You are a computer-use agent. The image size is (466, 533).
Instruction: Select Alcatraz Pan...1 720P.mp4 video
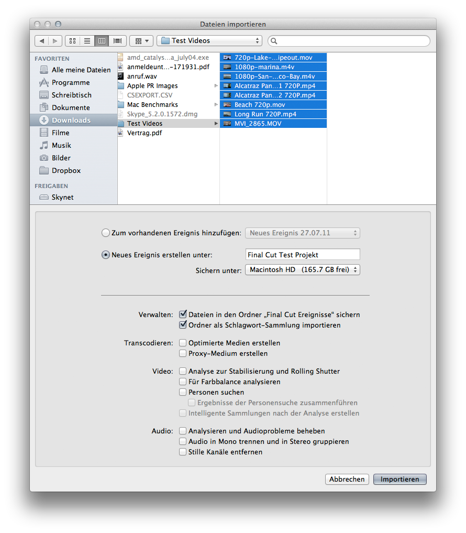[273, 85]
